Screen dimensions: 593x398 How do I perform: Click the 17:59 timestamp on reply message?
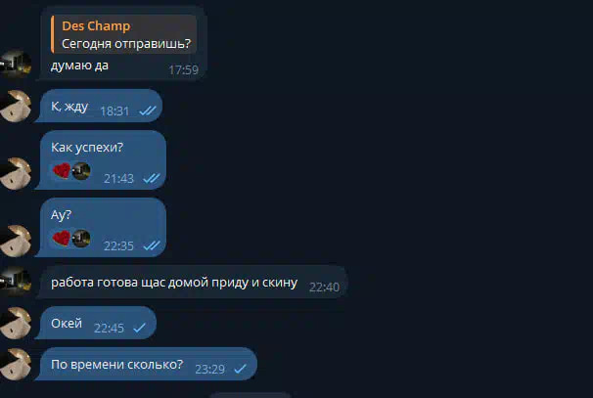(x=183, y=70)
